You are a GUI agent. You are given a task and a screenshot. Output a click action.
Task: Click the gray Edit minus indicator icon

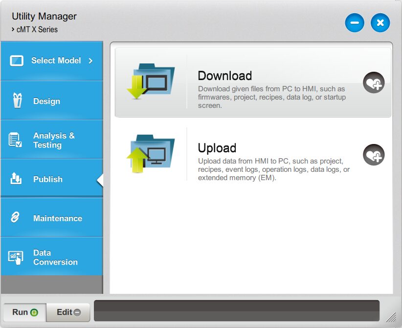pyautogui.click(x=77, y=312)
